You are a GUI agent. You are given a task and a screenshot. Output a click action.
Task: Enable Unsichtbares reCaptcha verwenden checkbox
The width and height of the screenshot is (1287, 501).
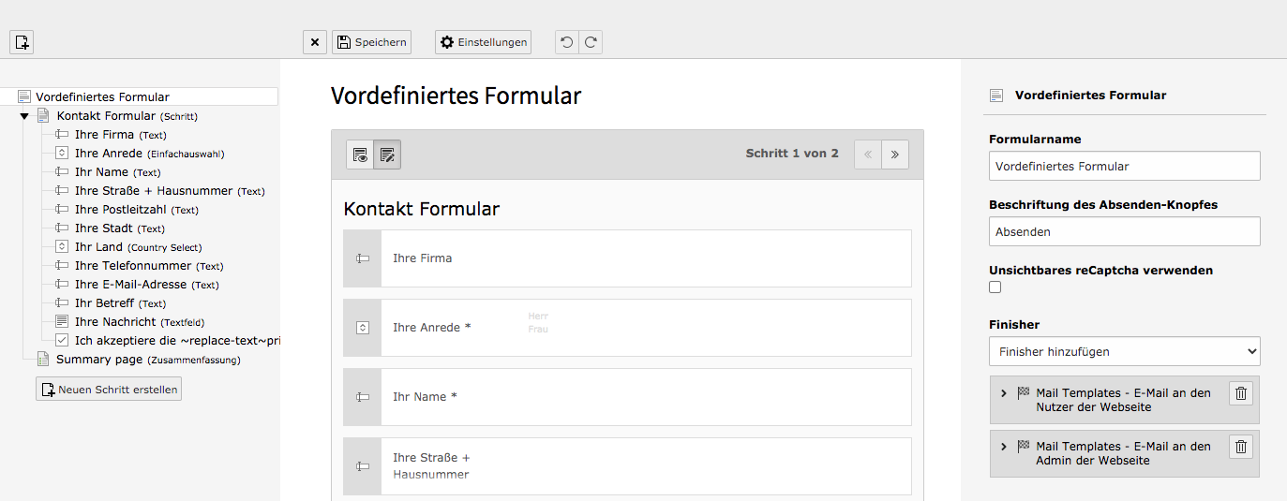[x=995, y=287]
